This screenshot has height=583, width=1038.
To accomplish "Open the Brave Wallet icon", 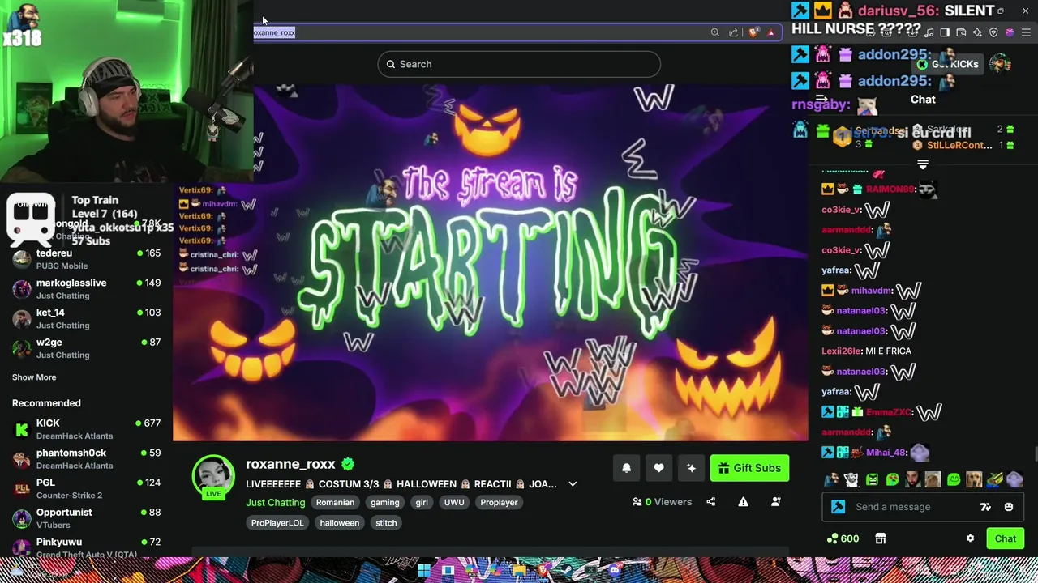I will tap(961, 32).
